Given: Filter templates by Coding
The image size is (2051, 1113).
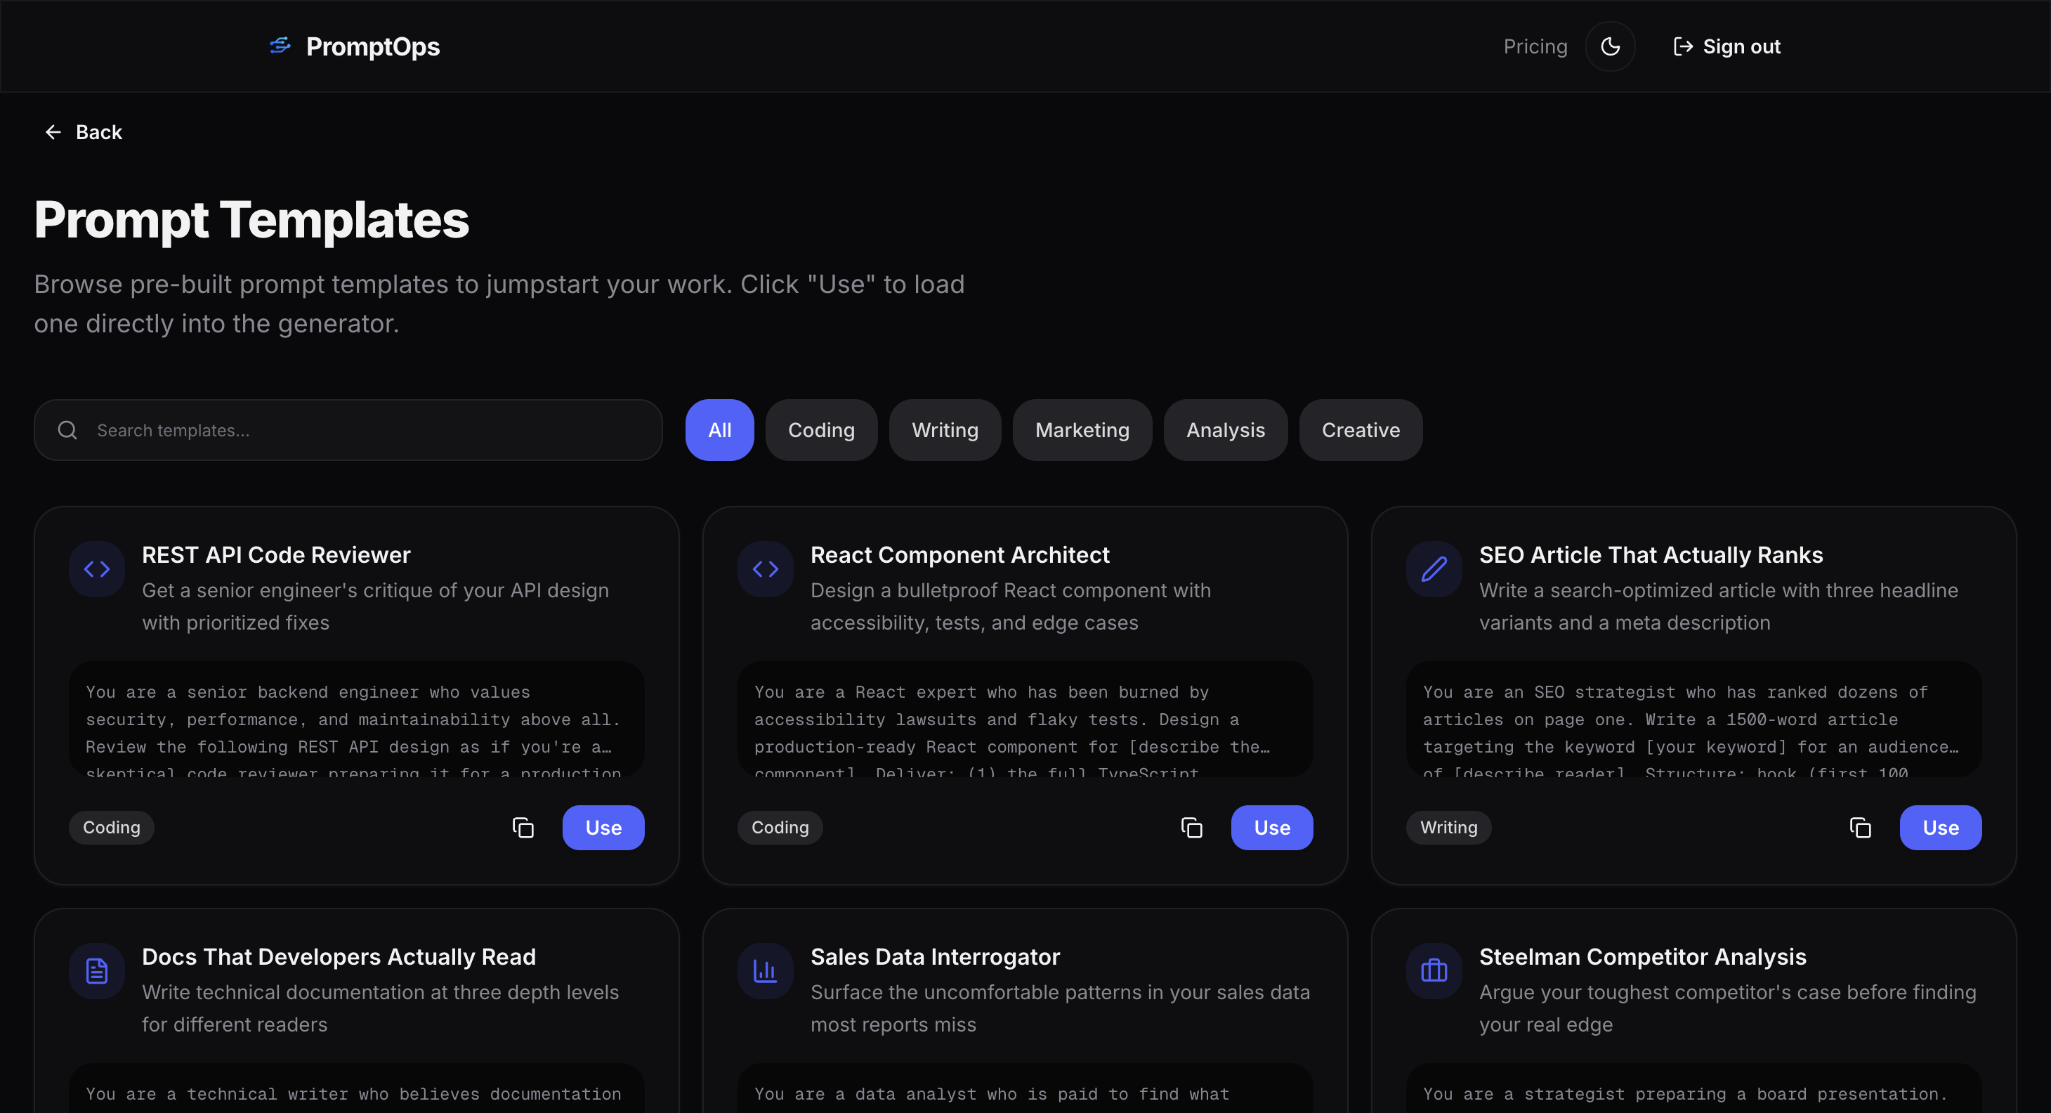Looking at the screenshot, I should [821, 430].
